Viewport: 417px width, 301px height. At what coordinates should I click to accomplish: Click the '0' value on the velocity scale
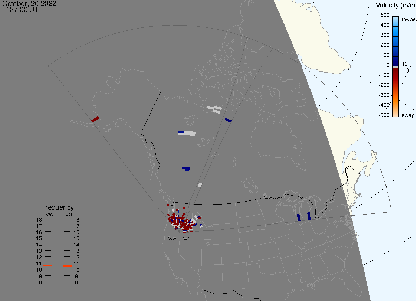click(x=388, y=65)
